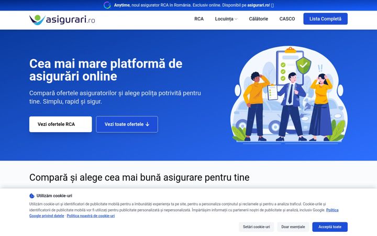Choose Doar esențiale cookies
The image size is (377, 236).
[293, 227]
